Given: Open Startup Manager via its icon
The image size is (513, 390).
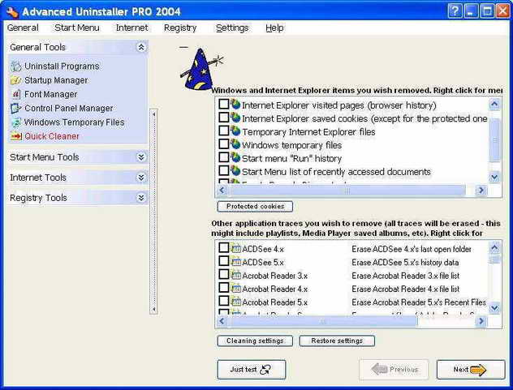Looking at the screenshot, I should click(x=15, y=80).
